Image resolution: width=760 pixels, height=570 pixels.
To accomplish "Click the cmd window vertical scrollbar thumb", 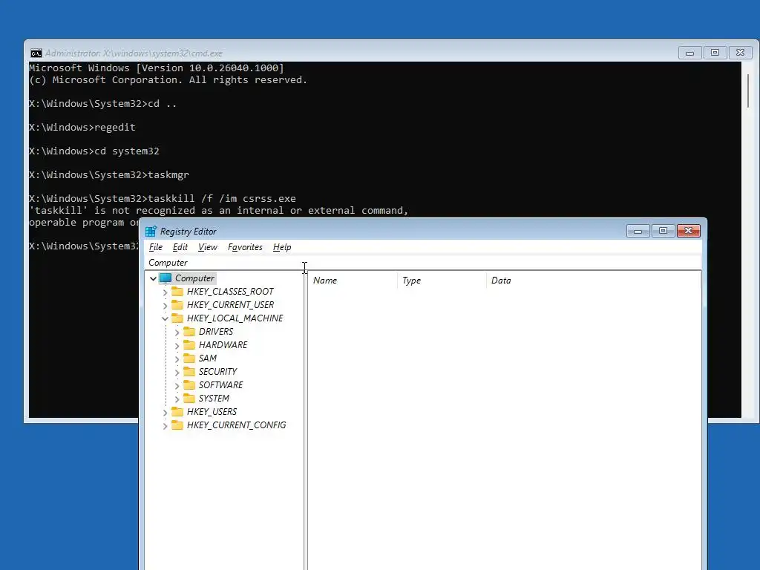I will pos(749,91).
